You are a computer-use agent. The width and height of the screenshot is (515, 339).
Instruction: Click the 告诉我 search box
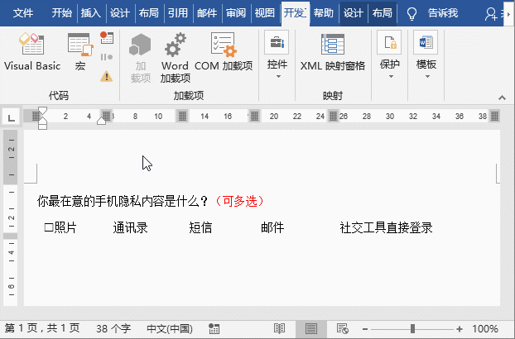[x=442, y=13]
